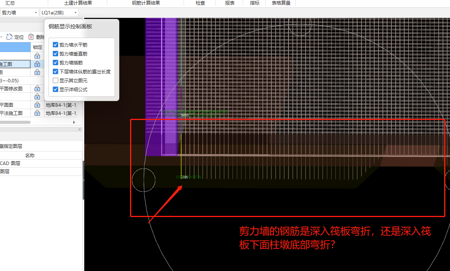Toggle lock for the 平面修改图 row

37,89
